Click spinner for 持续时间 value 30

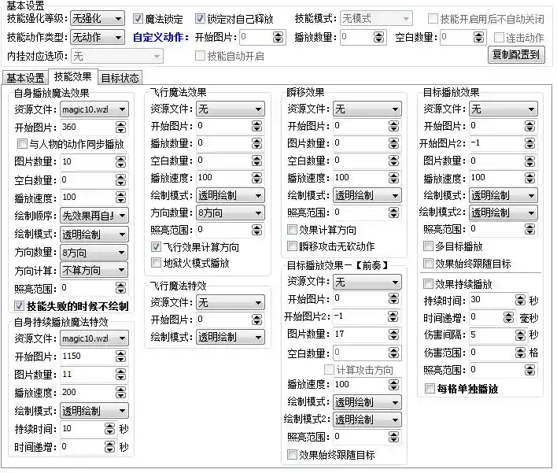pos(520,300)
